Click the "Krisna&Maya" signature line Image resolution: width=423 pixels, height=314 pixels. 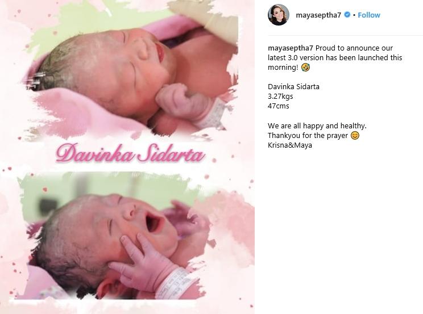[x=290, y=145]
